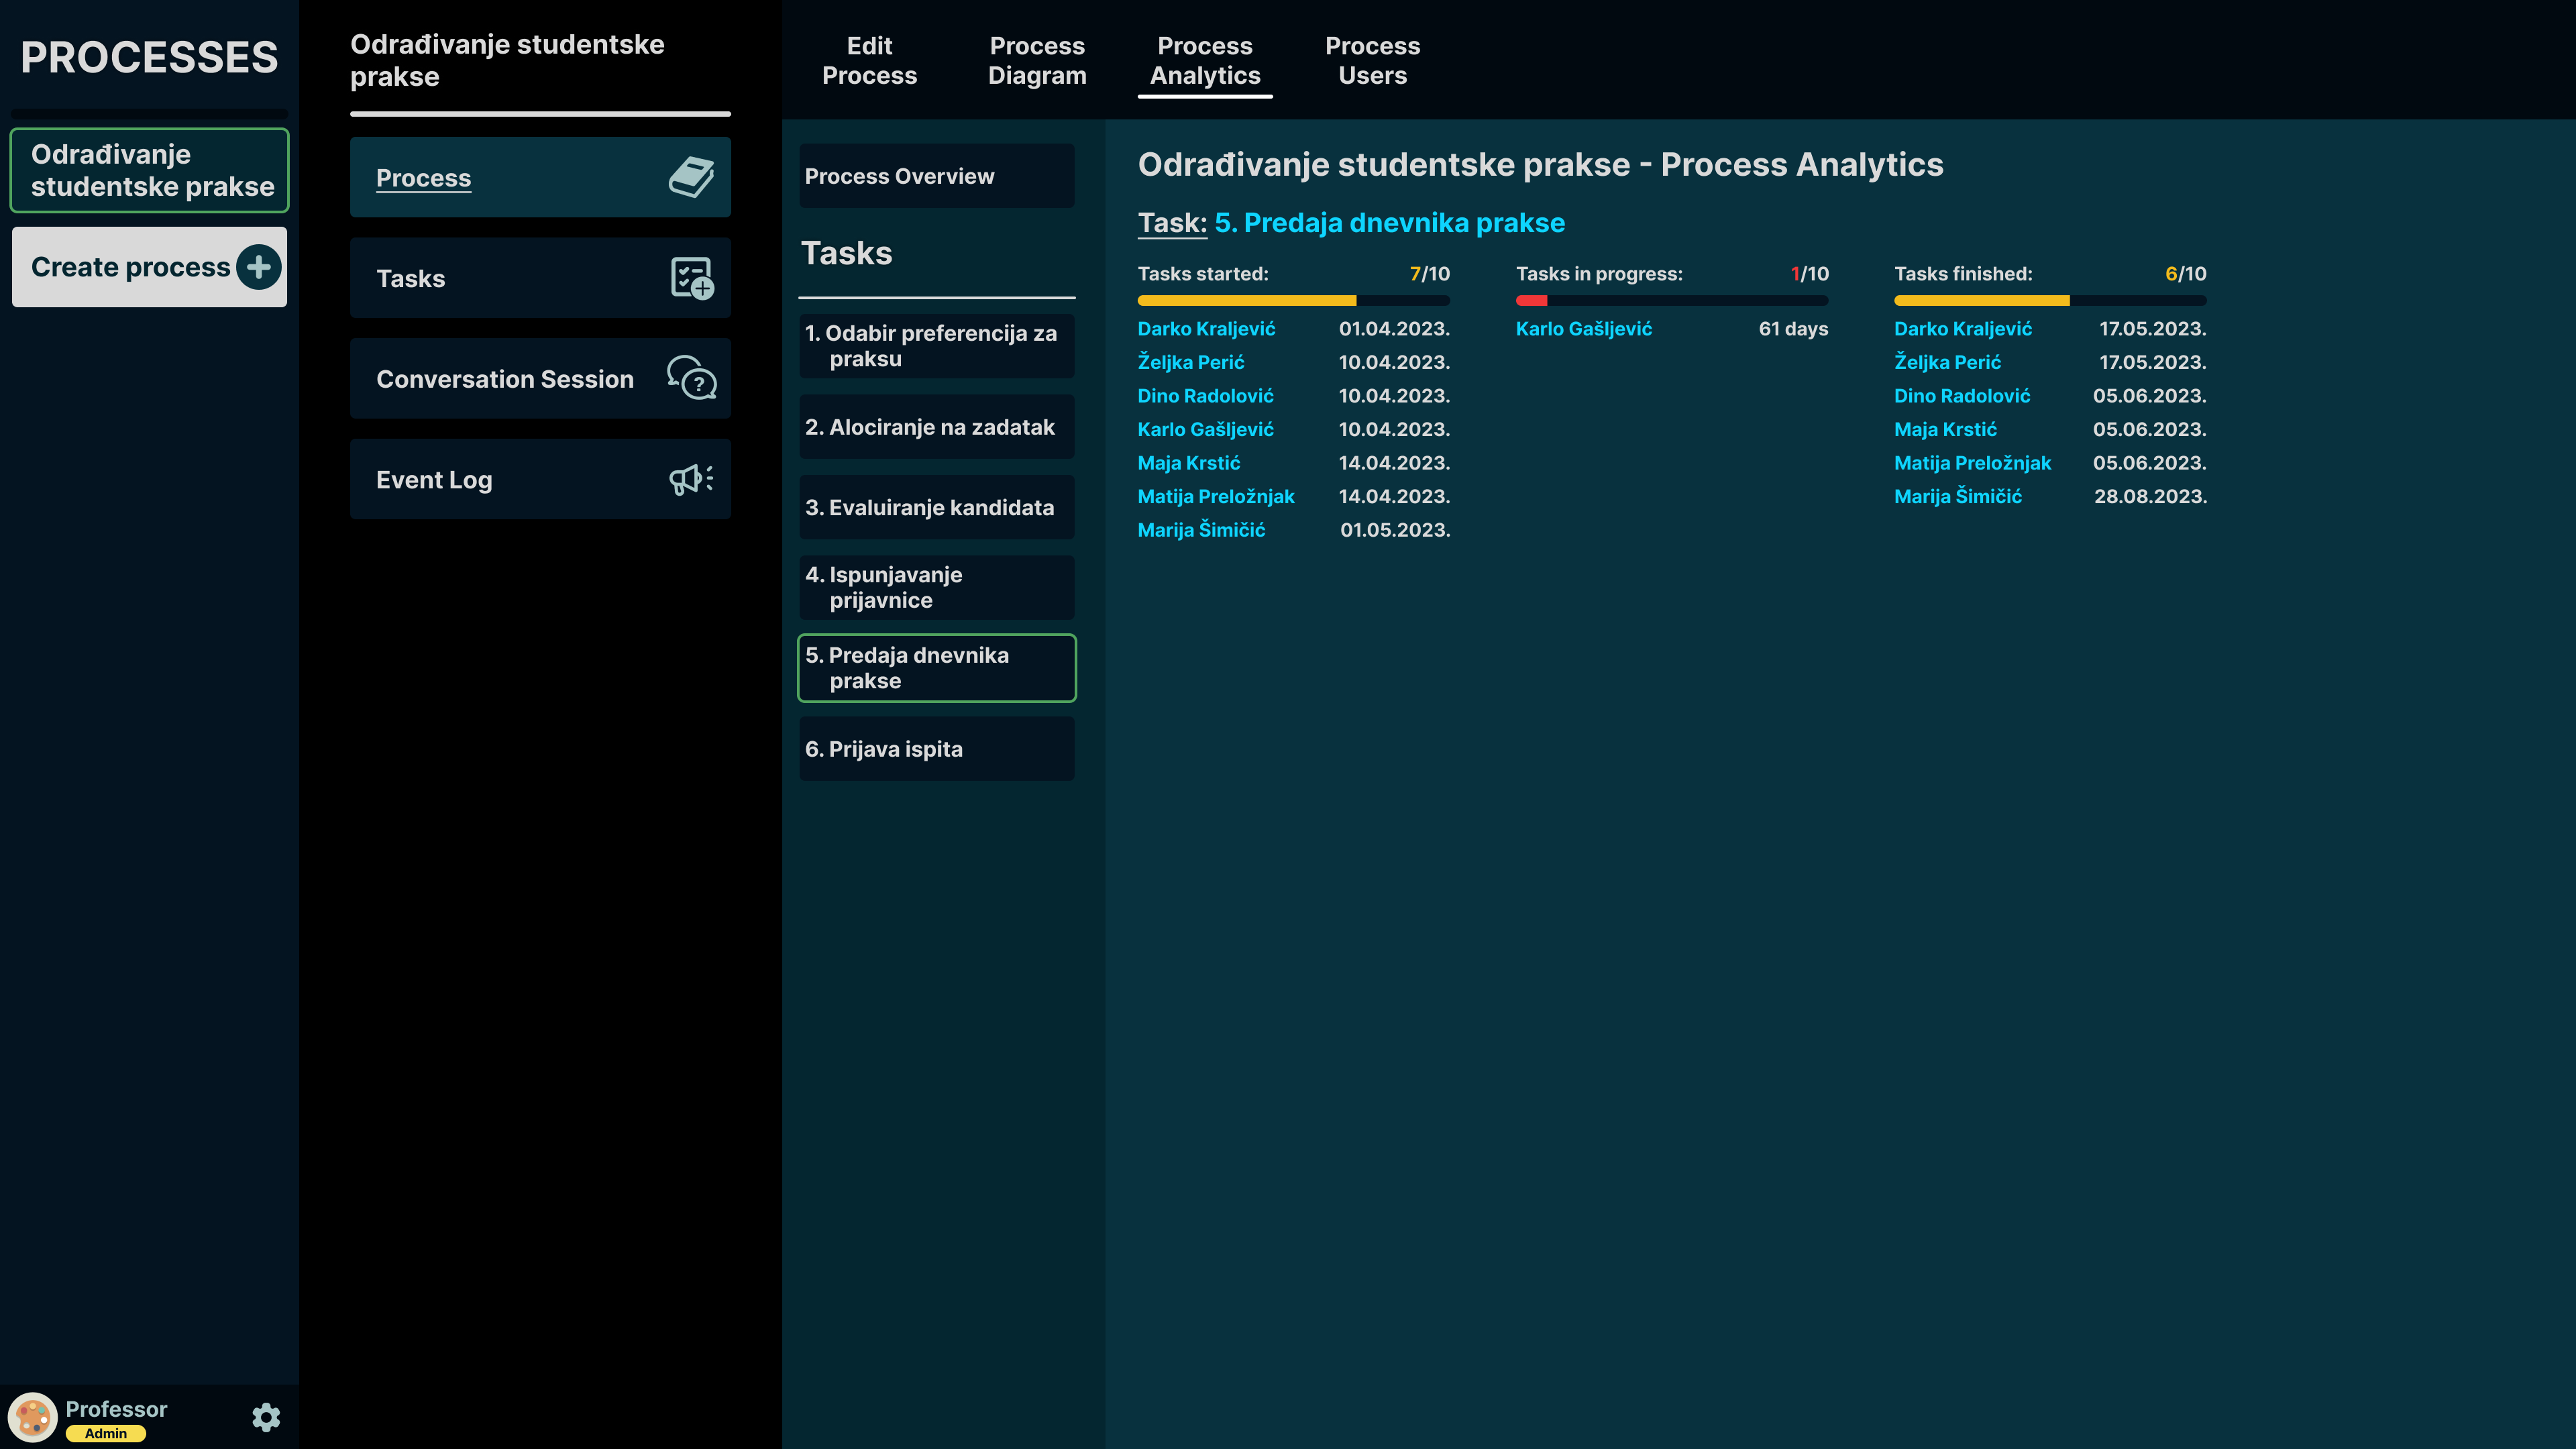Select Process Overview in the analytics sidebar
The image size is (2576, 1449).
click(936, 176)
